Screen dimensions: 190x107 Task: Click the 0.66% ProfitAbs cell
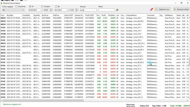(x=113, y=21)
